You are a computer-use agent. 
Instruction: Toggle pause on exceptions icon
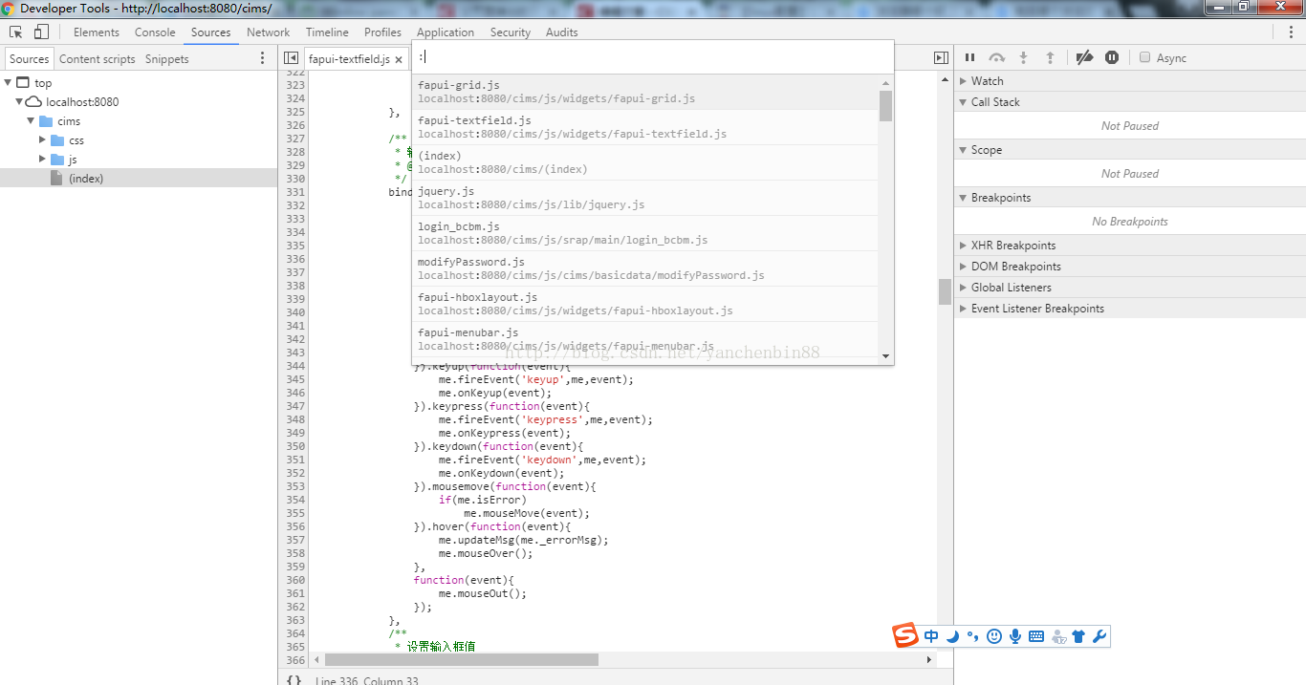click(x=1112, y=57)
